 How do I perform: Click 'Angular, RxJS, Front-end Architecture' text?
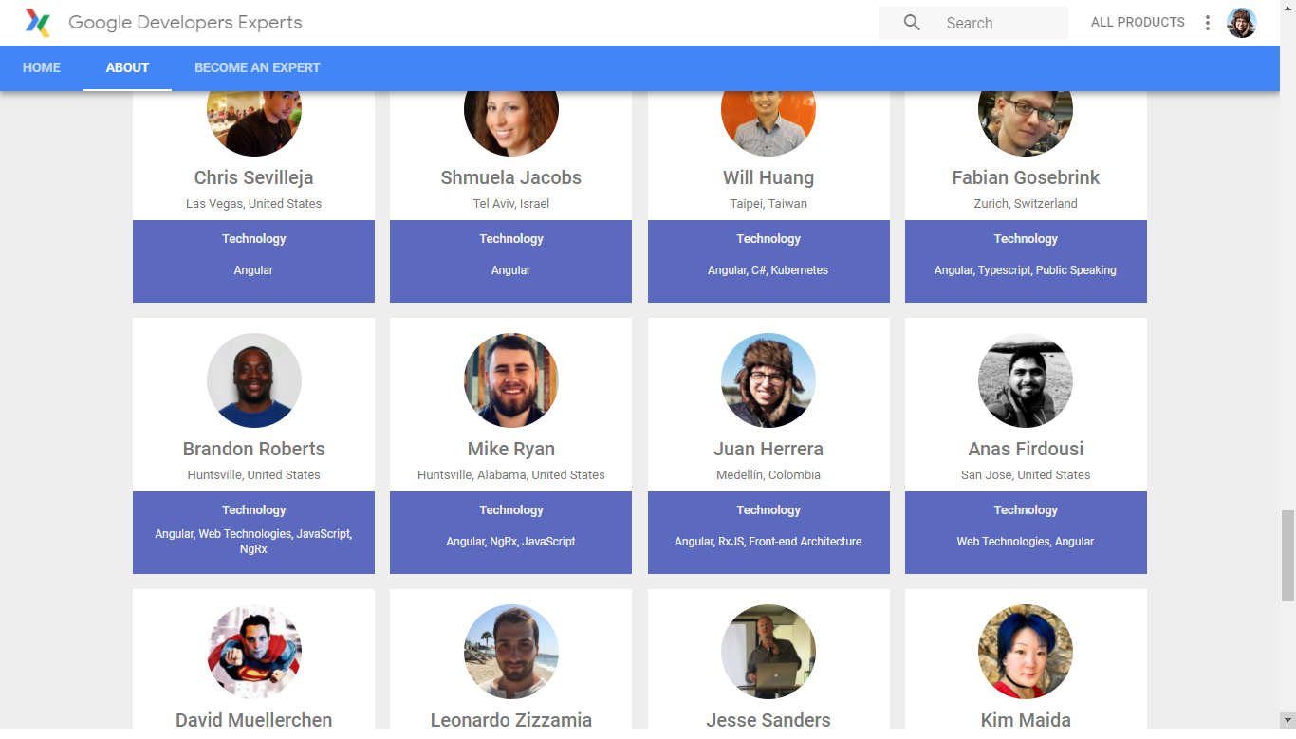(x=768, y=542)
